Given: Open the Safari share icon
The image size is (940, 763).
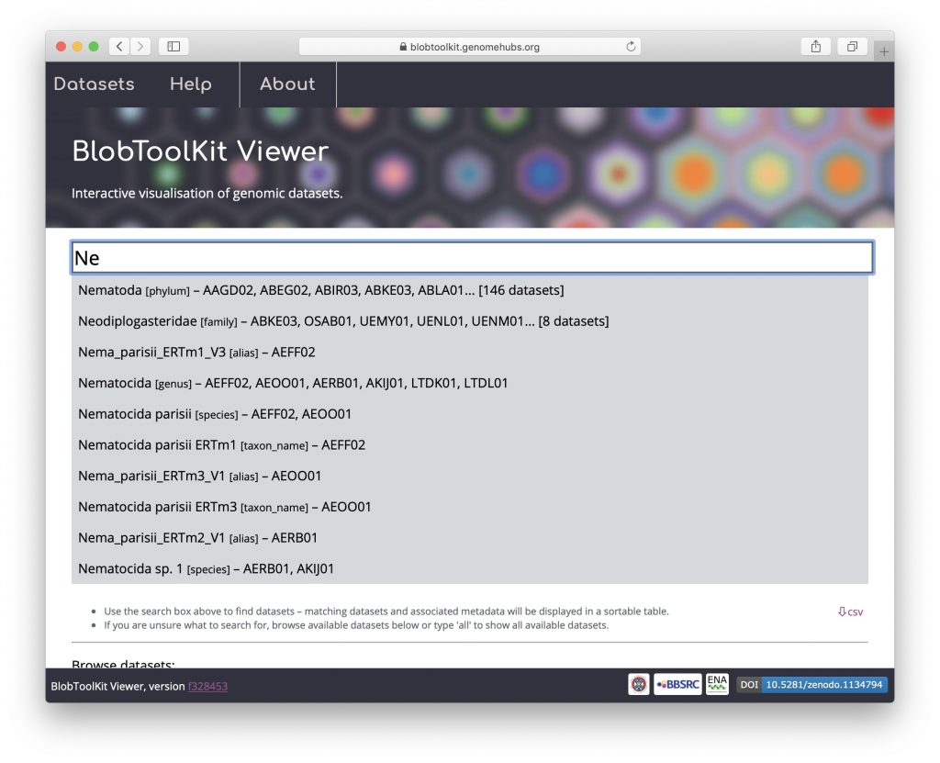Looking at the screenshot, I should 815,46.
